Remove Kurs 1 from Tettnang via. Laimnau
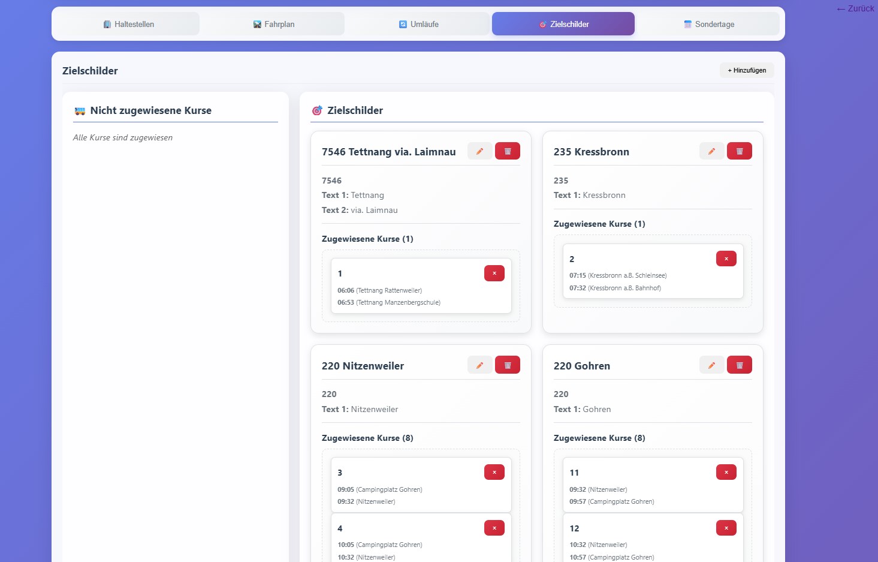 (x=494, y=273)
